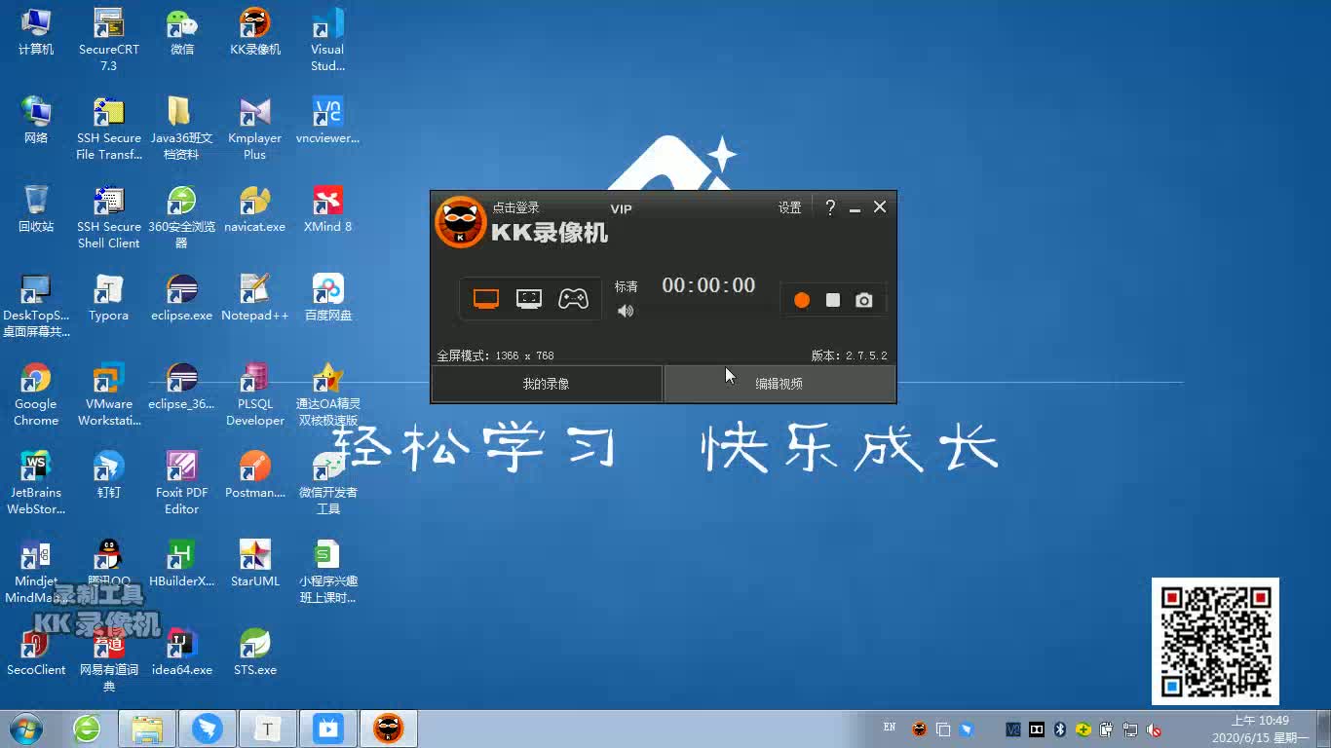Toggle sound with the speaker icon in KK录像机

pos(626,311)
